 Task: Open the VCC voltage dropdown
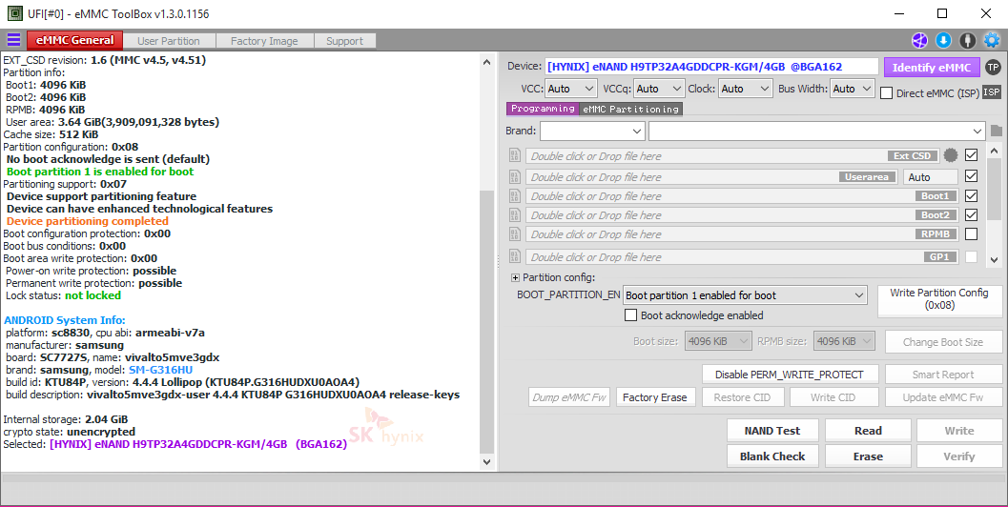[571, 89]
